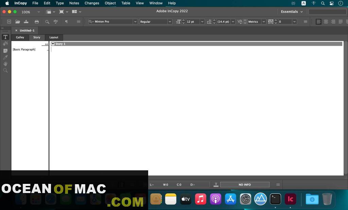Select the Type tool
Image resolution: width=348 pixels, height=210 pixels.
click(x=5, y=37)
